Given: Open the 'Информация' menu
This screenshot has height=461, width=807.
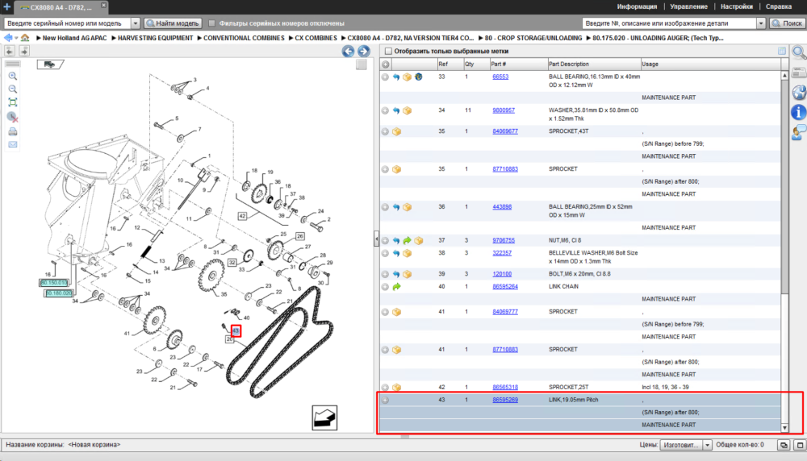Looking at the screenshot, I should [x=637, y=6].
